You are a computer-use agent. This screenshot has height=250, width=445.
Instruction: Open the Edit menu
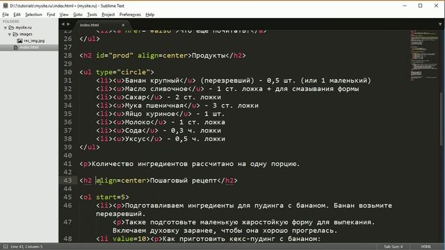pos(17,15)
